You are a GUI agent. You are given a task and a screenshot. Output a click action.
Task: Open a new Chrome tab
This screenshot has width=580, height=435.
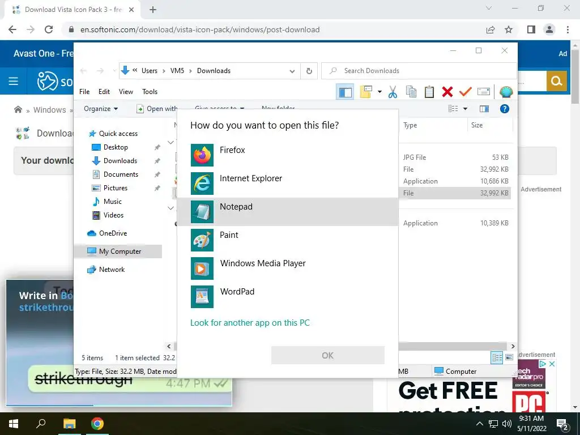(x=153, y=10)
